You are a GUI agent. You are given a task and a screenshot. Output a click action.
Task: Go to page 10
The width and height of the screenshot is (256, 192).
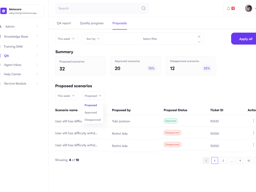click(x=249, y=161)
